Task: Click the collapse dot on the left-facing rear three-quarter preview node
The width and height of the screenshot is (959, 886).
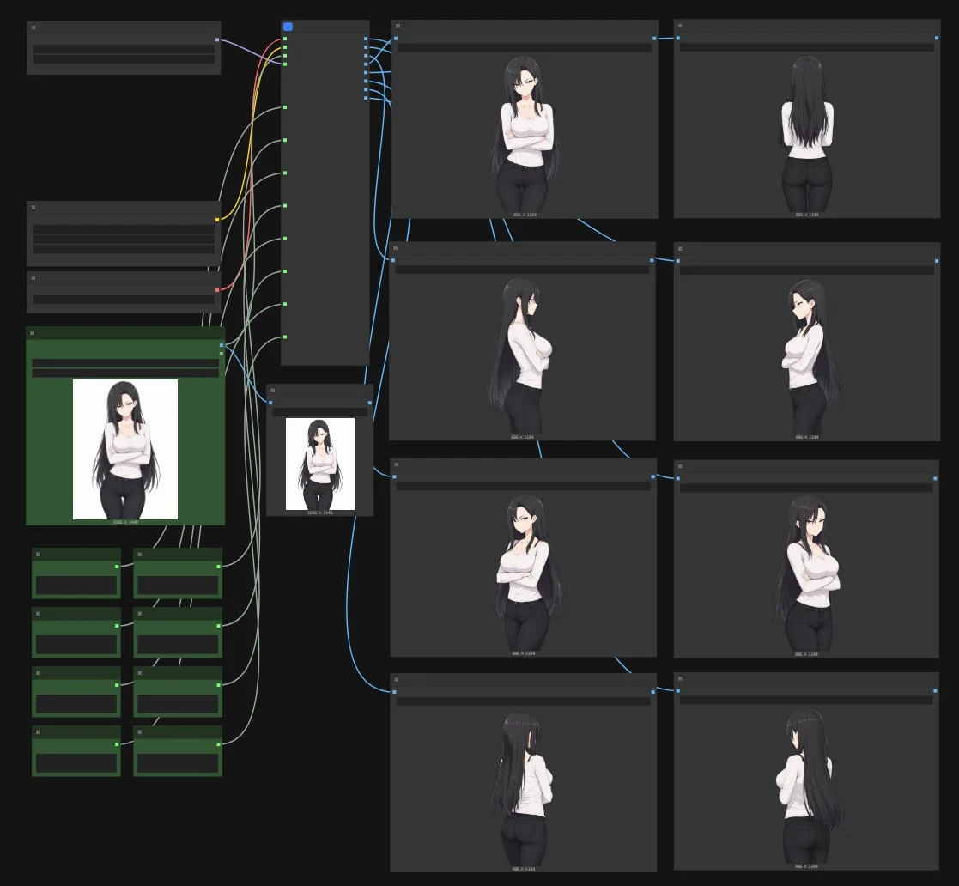Action: click(680, 679)
